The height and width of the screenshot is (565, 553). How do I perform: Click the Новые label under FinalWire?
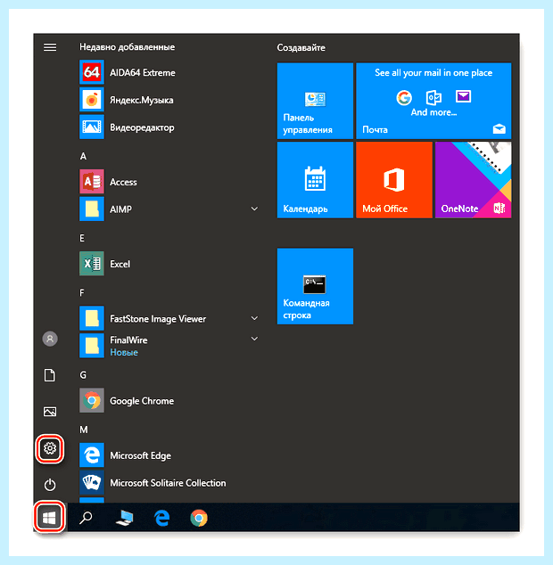[x=124, y=352]
